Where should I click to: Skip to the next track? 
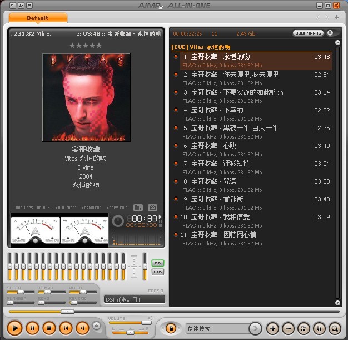pyautogui.click(x=82, y=328)
